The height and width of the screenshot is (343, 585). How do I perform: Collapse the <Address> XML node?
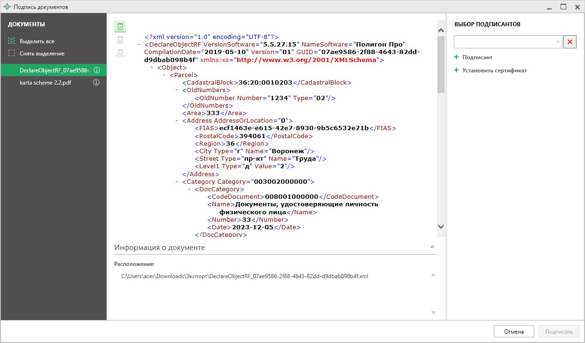tap(177, 120)
